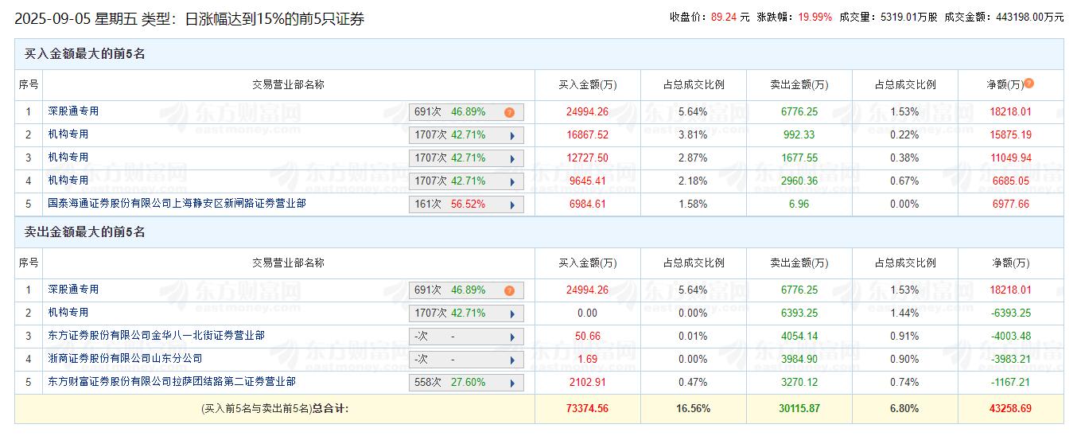Expand the 浙商证券山东分公司 row arrow
The height and width of the screenshot is (436, 1077).
pyautogui.click(x=512, y=360)
